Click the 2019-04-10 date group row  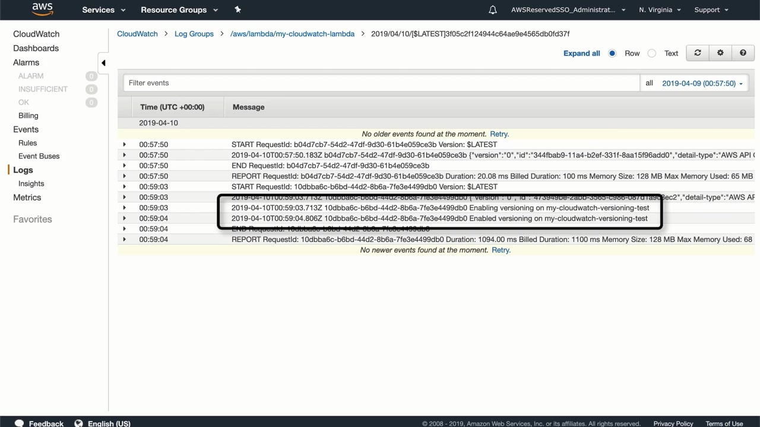(436, 123)
